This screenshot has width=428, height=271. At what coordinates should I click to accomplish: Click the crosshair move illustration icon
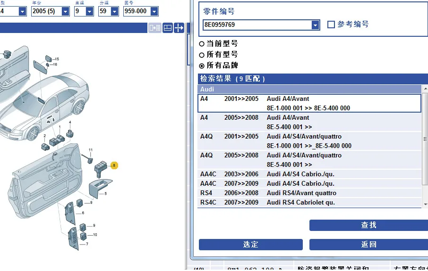[x=179, y=28]
